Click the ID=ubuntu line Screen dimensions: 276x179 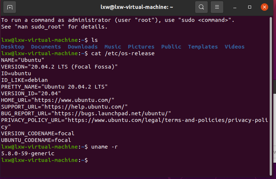[x=16, y=73]
